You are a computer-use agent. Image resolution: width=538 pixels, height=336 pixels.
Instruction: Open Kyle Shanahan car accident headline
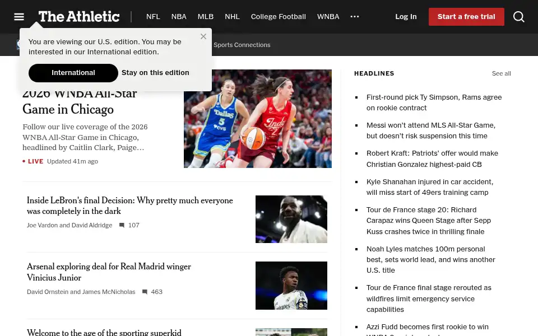pyautogui.click(x=430, y=187)
